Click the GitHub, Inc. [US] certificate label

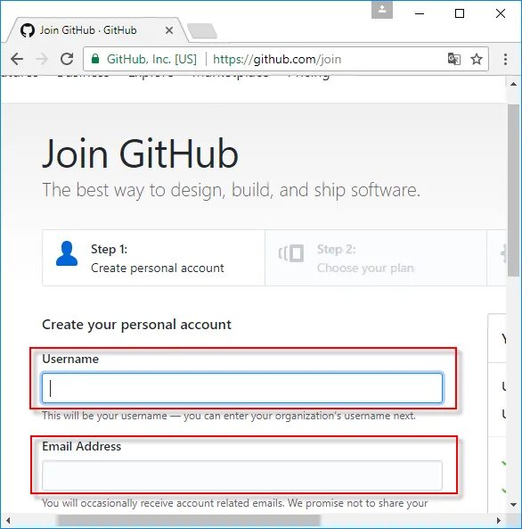click(151, 60)
